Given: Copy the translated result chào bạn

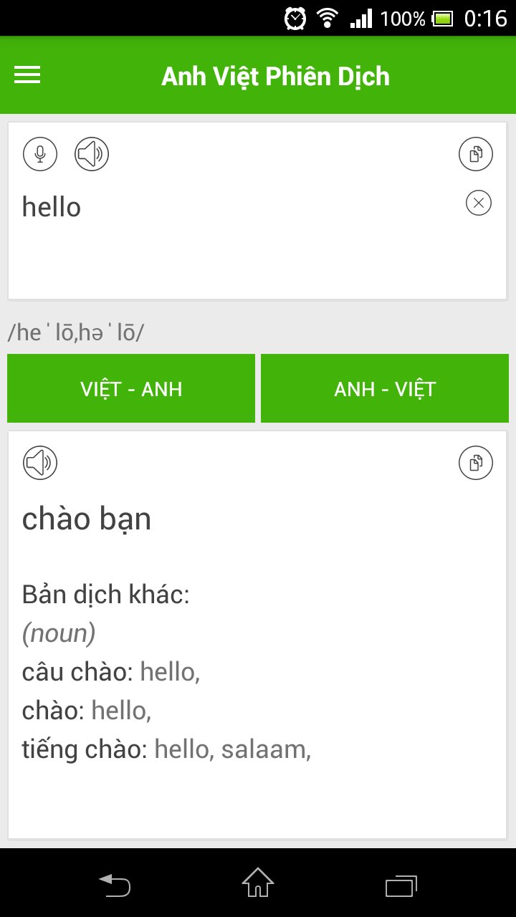Looking at the screenshot, I should tap(476, 463).
